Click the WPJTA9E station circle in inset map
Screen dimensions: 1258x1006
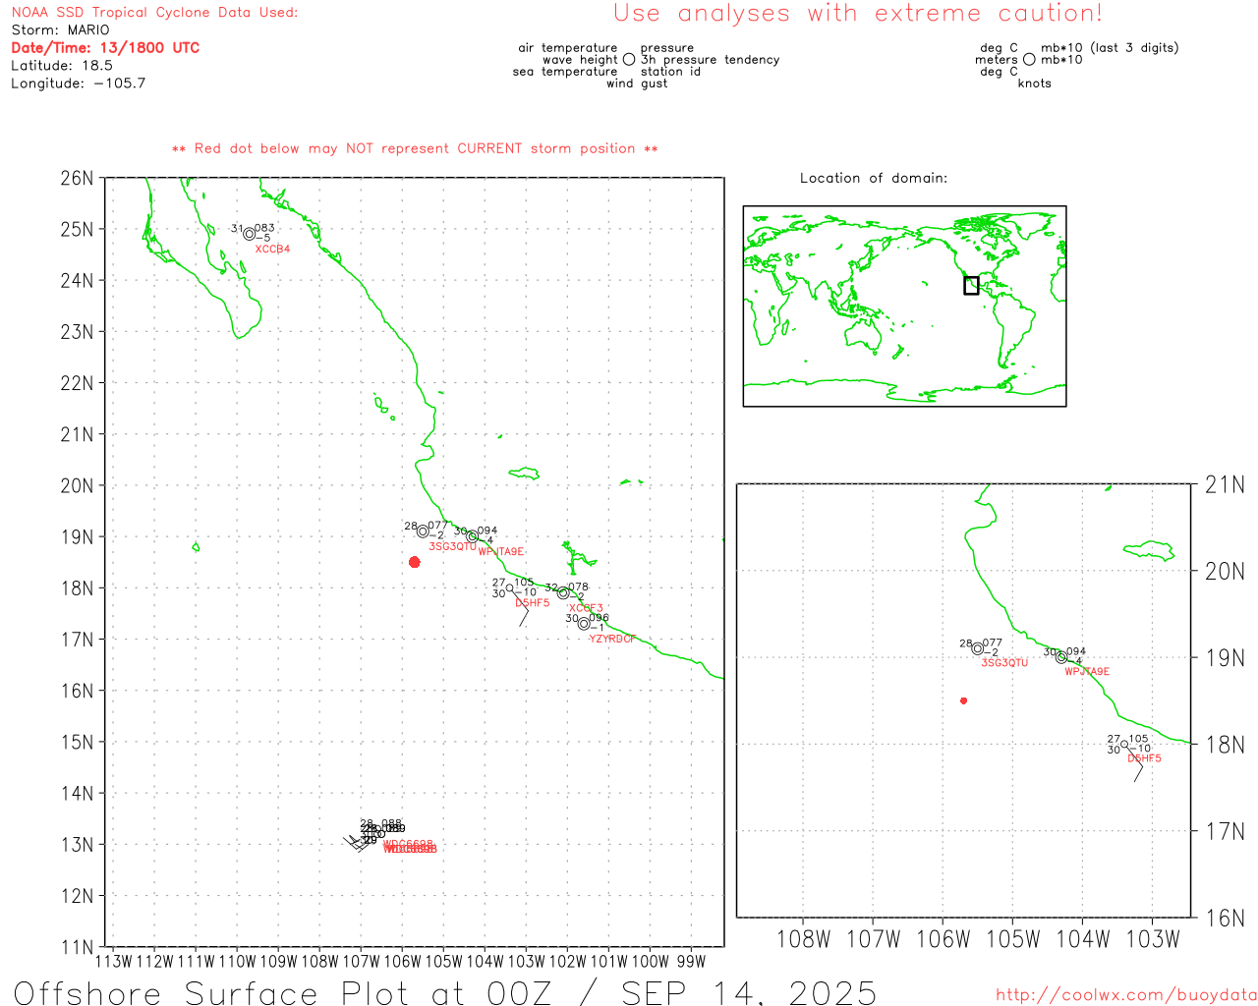pyautogui.click(x=1060, y=657)
